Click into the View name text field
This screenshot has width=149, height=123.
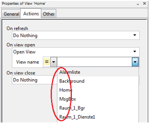tap(94, 62)
